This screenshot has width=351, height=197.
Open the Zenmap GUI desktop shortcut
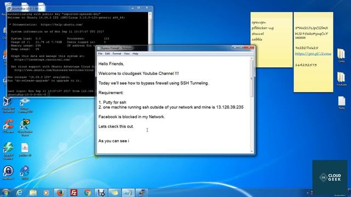(25, 105)
